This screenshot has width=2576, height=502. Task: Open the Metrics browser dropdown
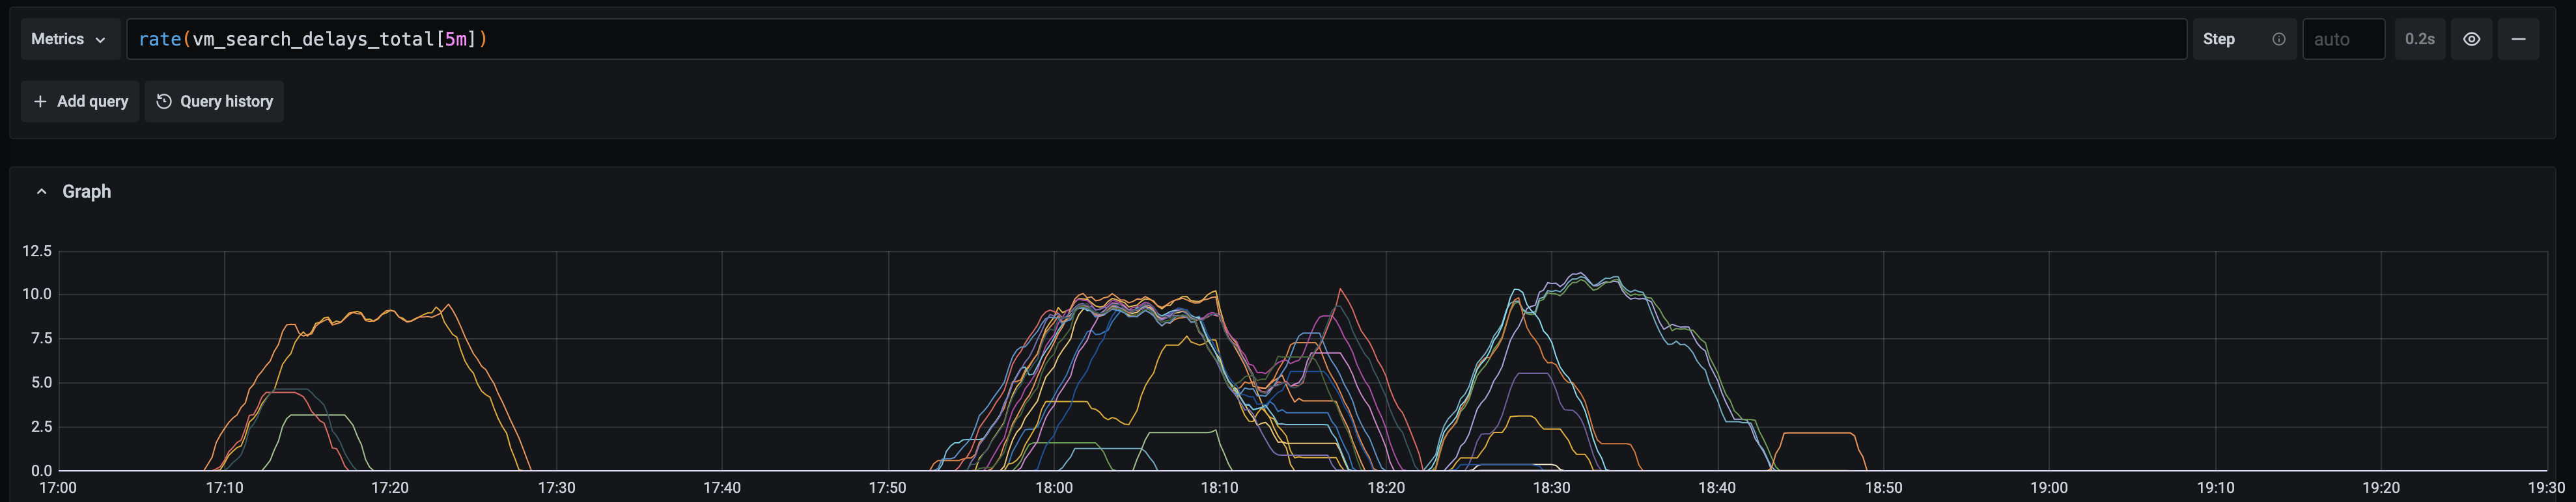pyautogui.click(x=70, y=39)
